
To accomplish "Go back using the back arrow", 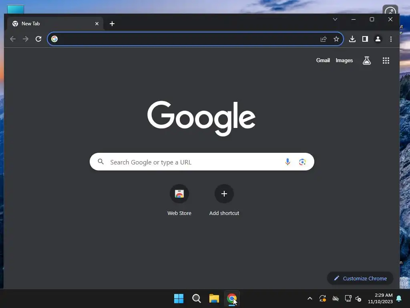I will 12,39.
